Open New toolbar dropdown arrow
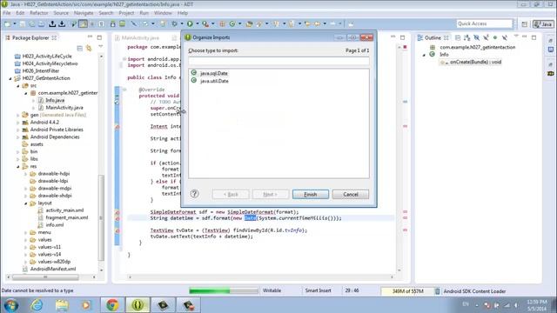 [x=15, y=23]
